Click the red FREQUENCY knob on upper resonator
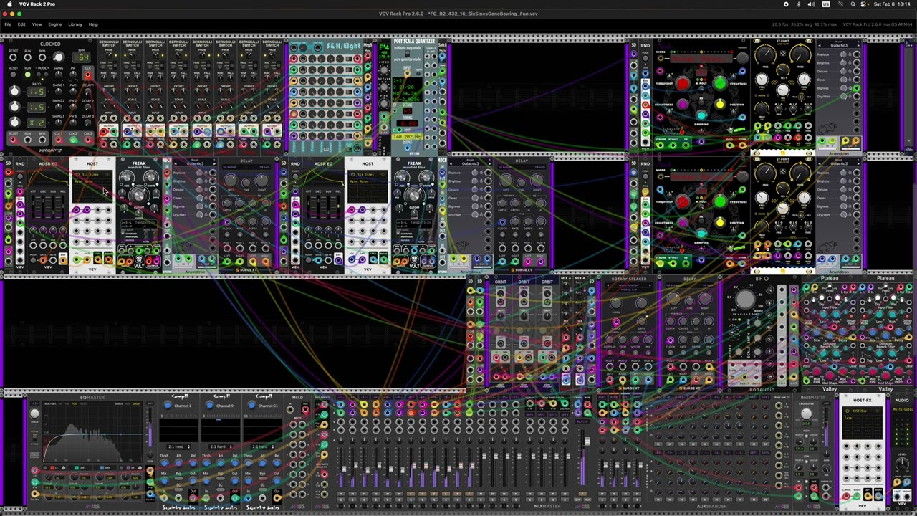917x516 pixels. pyautogui.click(x=681, y=85)
